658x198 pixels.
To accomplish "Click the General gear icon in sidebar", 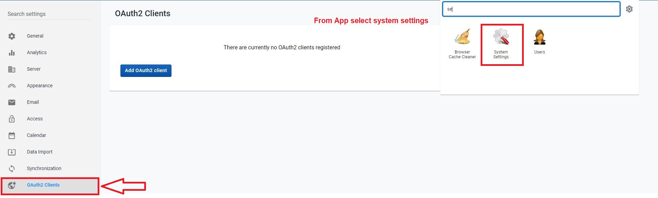I will (x=12, y=36).
